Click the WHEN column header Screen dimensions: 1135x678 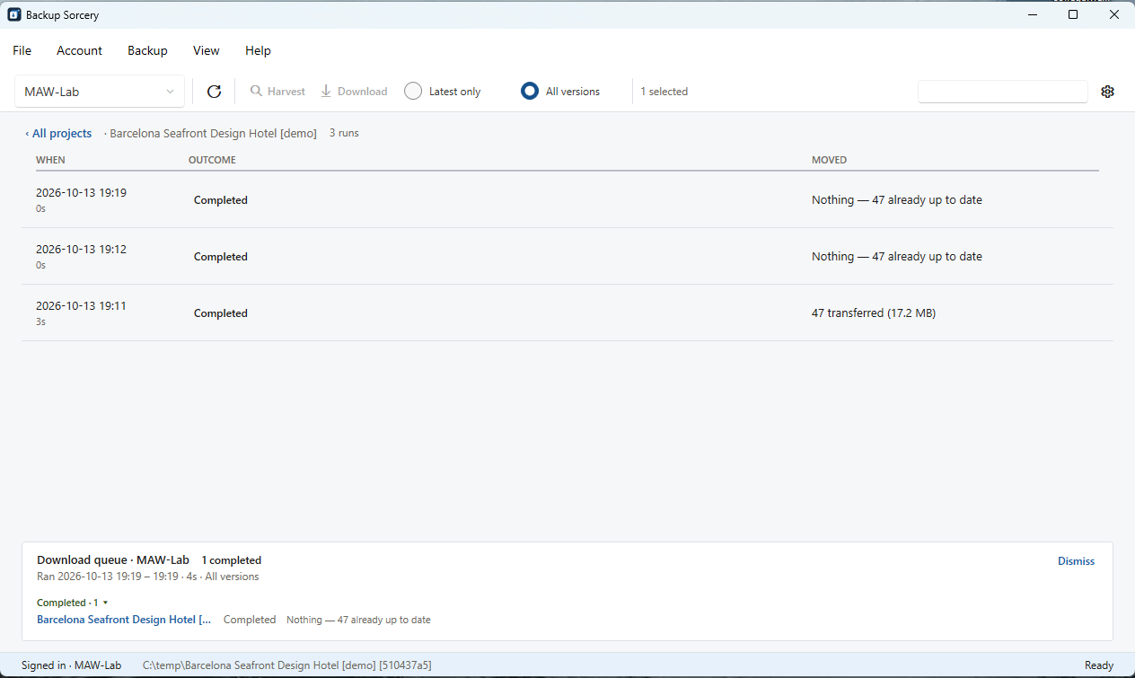point(50,160)
